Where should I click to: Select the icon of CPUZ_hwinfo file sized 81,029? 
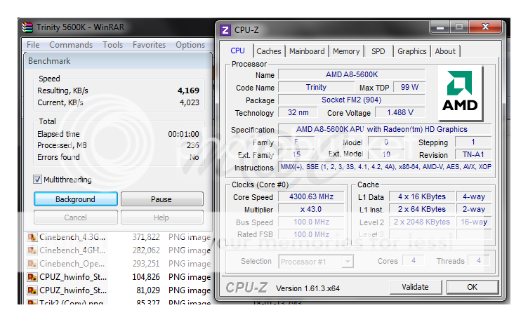tap(32, 290)
